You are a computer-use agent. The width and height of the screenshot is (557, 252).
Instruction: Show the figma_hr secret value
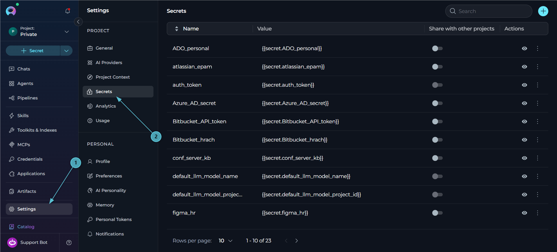coord(525,213)
